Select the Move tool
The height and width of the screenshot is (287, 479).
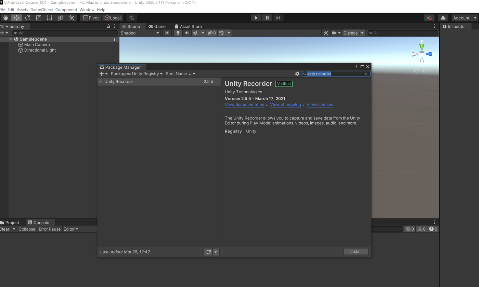click(x=16, y=18)
